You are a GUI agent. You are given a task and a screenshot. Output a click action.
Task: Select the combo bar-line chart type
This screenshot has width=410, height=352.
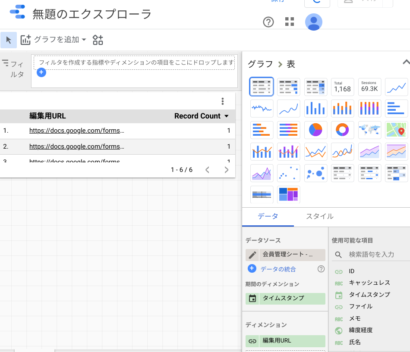point(262,152)
